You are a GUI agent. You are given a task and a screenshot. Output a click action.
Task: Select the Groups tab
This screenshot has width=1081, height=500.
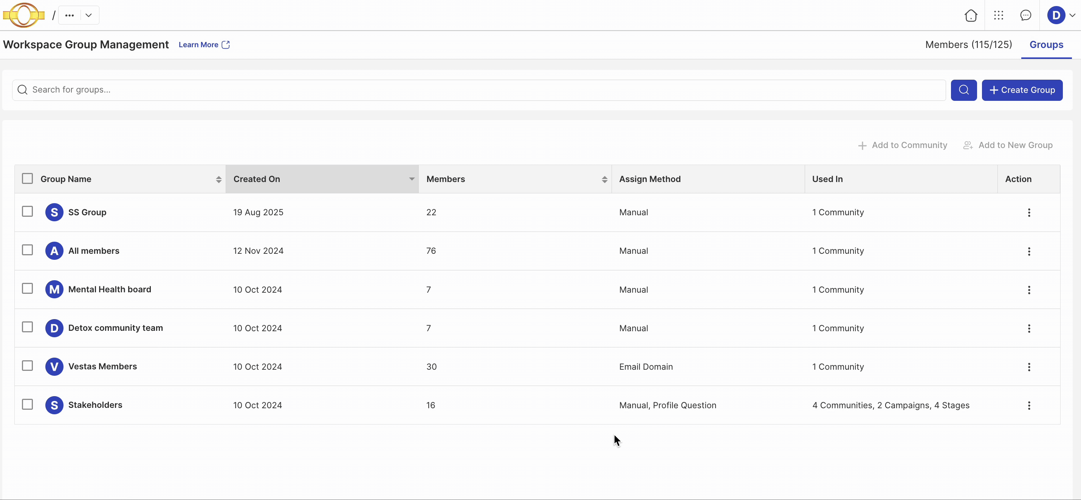(x=1046, y=45)
